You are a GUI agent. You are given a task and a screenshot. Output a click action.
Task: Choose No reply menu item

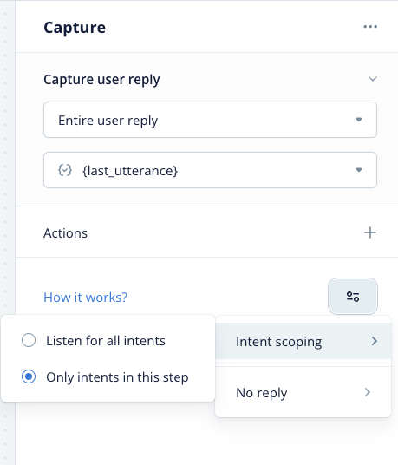coord(303,392)
